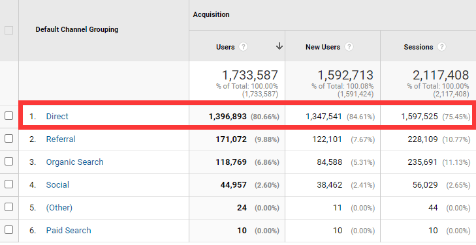
Task: Click Direct sessions value 1,597,525
Action: [420, 117]
